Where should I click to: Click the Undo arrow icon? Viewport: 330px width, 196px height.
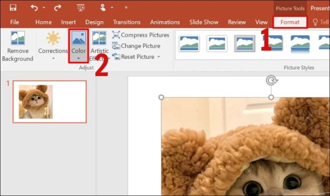34,8
